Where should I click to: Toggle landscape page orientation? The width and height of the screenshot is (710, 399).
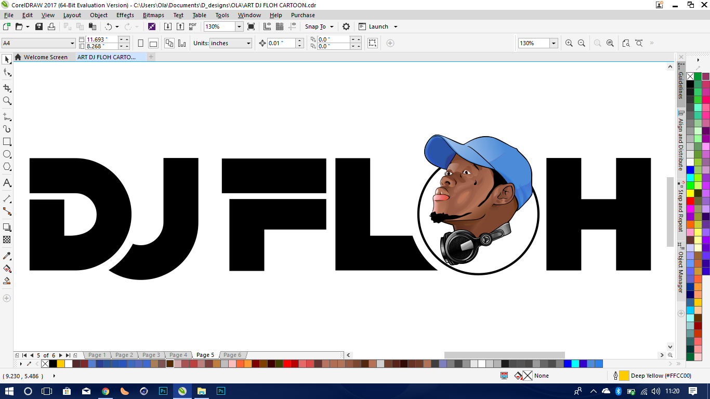[x=152, y=43]
